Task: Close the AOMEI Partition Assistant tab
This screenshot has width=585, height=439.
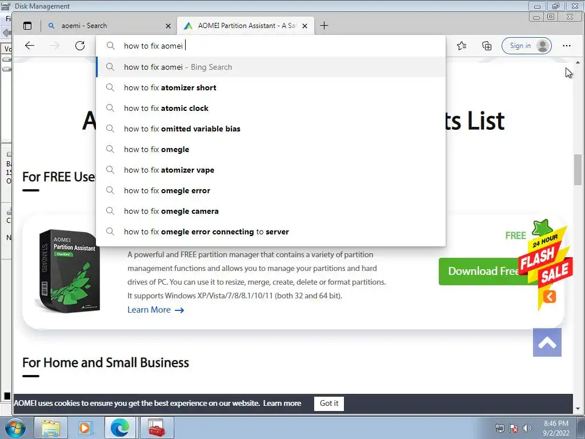Action: 305,26
